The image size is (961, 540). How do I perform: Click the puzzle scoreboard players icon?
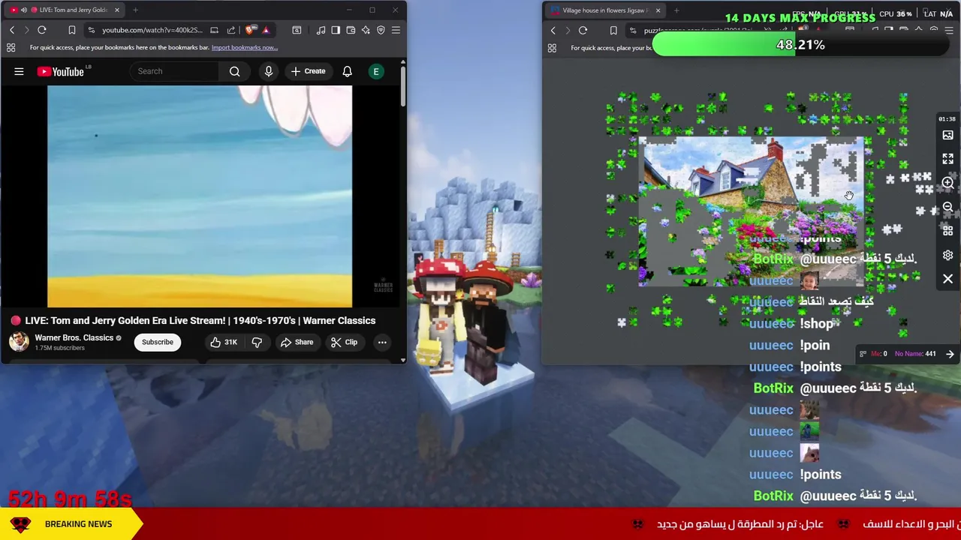point(863,354)
